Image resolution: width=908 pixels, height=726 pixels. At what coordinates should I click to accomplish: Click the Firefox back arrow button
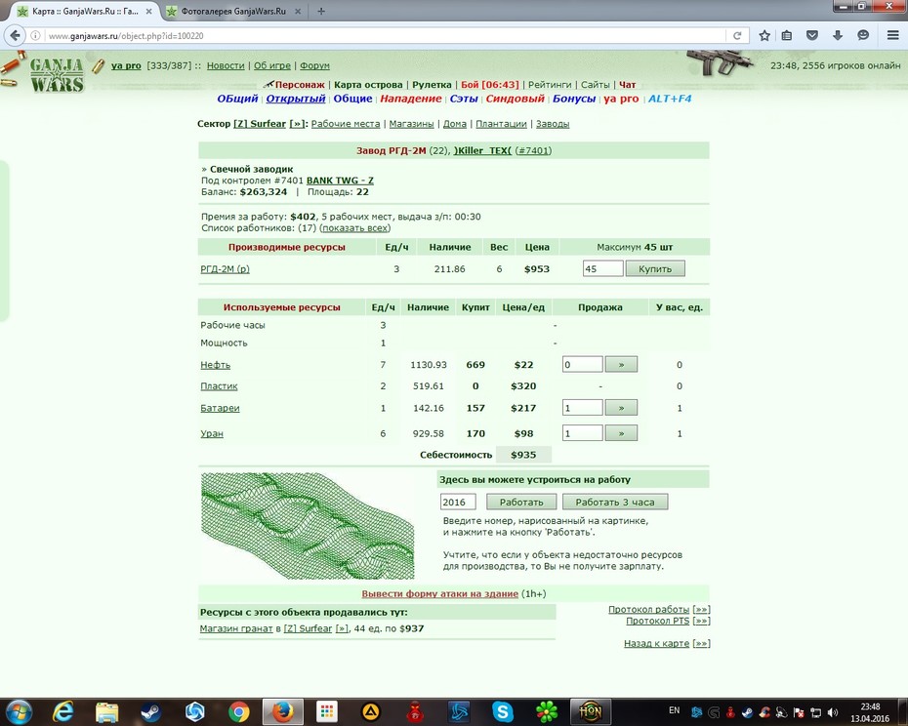pyautogui.click(x=15, y=35)
